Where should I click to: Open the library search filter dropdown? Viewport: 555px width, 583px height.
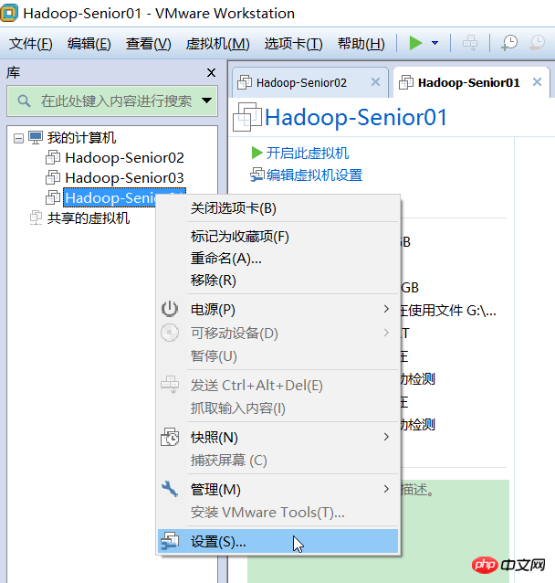point(206,101)
